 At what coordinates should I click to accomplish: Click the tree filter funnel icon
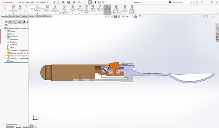pyautogui.click(x=6, y=25)
